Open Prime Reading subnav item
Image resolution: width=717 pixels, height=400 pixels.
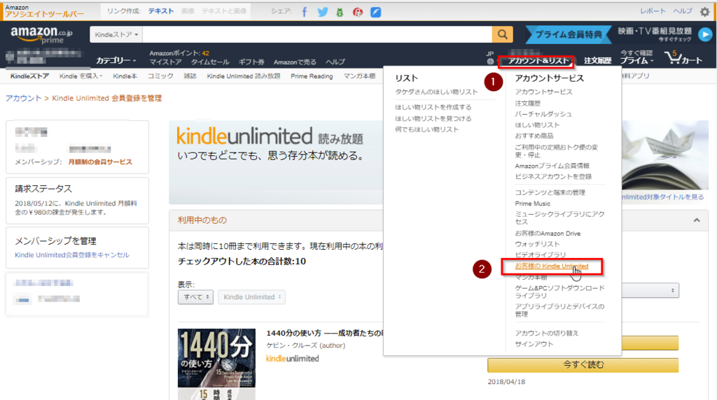(x=312, y=76)
